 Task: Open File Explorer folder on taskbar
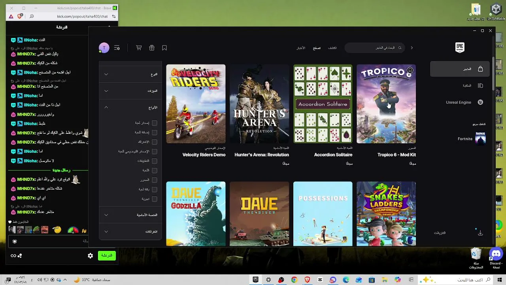click(x=384, y=280)
